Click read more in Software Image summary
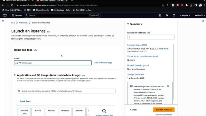Viewport: 206px width, 116px height. click(x=164, y=49)
